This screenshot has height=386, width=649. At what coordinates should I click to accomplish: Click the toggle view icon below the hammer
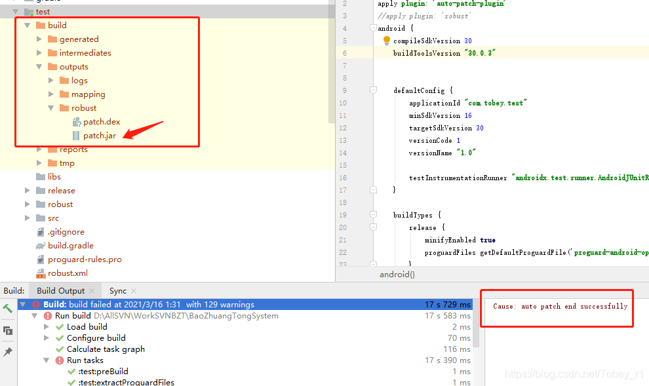[x=7, y=330]
